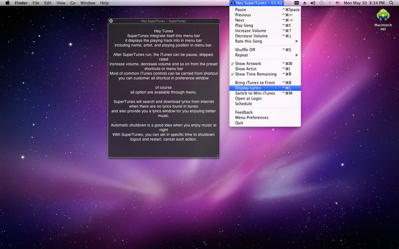The image size is (399, 249).
Task: Expand Rate this Song submenu
Action: (265, 41)
